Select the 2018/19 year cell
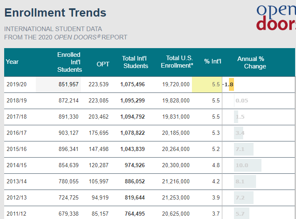This screenshot has height=219, width=296. (x=17, y=100)
